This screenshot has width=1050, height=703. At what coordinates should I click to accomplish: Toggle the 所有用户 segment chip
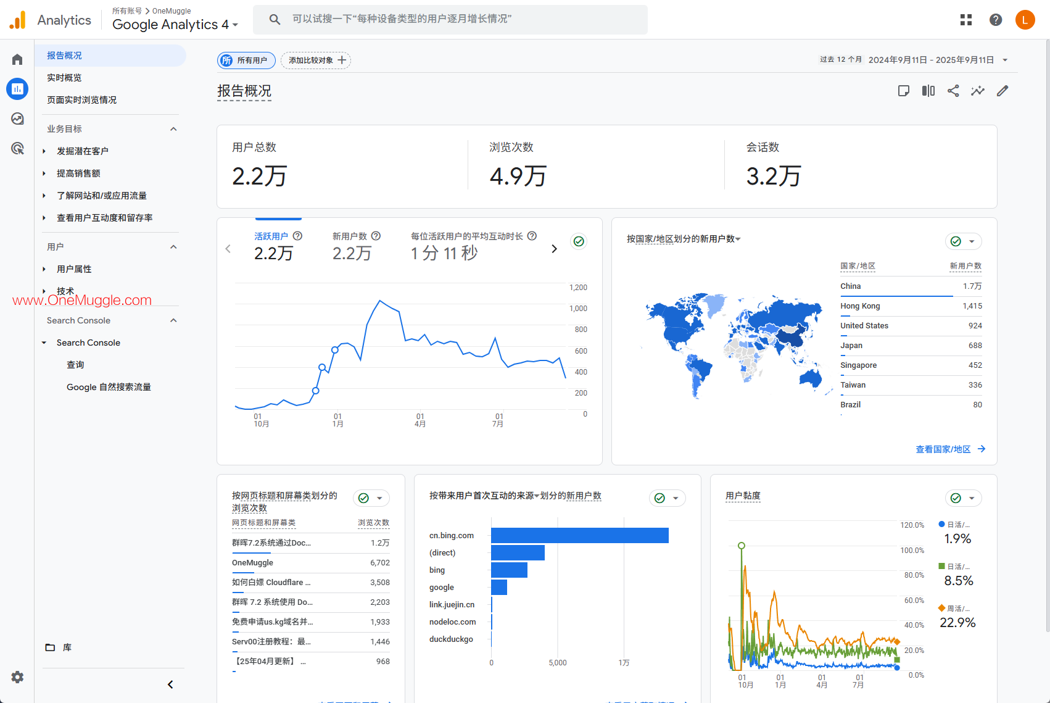point(246,60)
